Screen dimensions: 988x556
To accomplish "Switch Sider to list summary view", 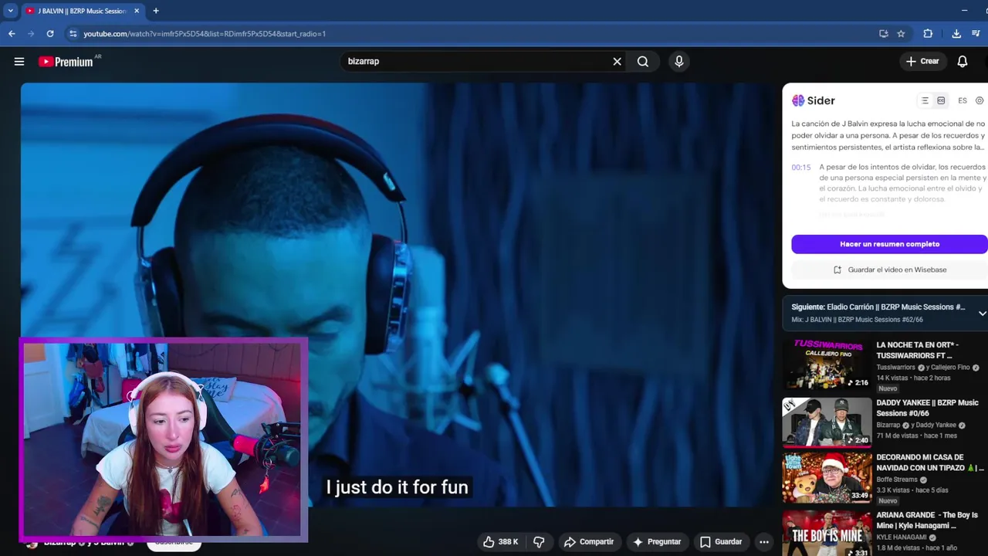I will coord(925,100).
